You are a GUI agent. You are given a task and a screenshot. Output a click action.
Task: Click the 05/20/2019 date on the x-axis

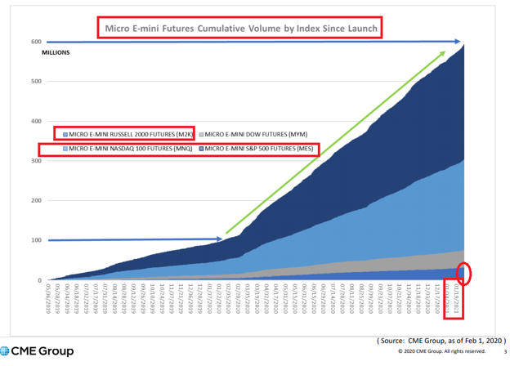click(x=58, y=299)
